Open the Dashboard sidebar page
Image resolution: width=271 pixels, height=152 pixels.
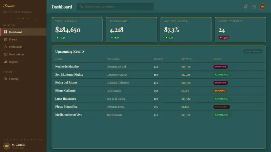pos(23,32)
